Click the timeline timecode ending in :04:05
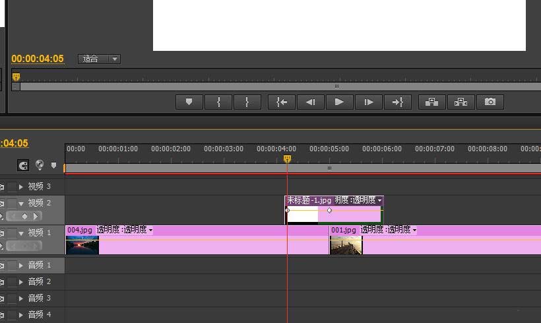This screenshot has width=541, height=323. (x=14, y=143)
